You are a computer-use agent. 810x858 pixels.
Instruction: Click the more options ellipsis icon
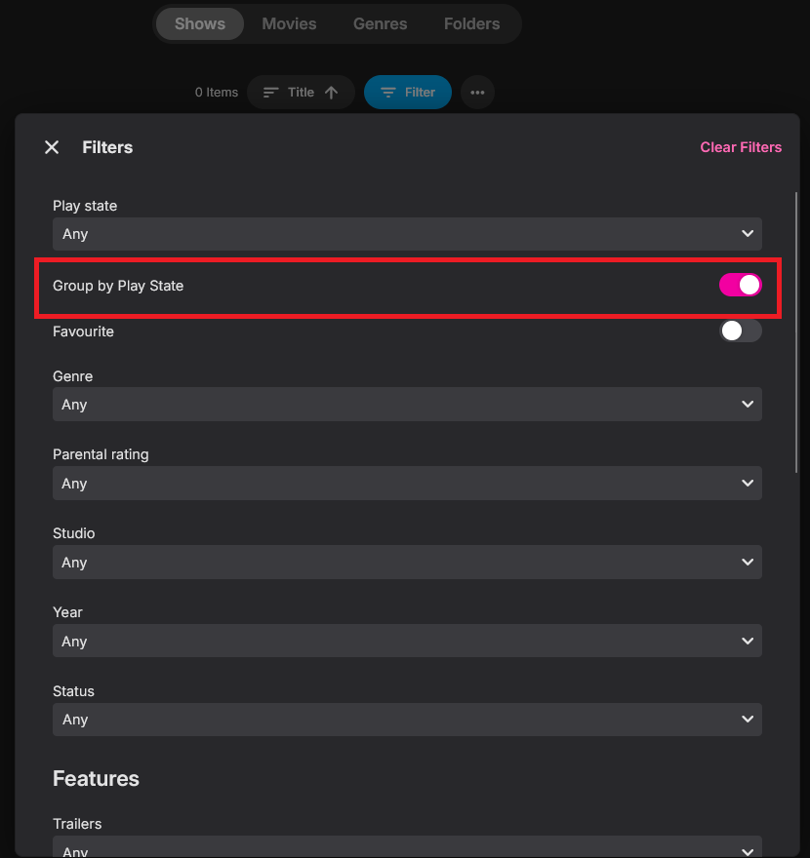pyautogui.click(x=477, y=92)
